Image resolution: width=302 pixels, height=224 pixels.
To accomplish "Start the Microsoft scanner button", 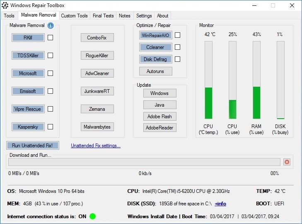I will [28, 73].
